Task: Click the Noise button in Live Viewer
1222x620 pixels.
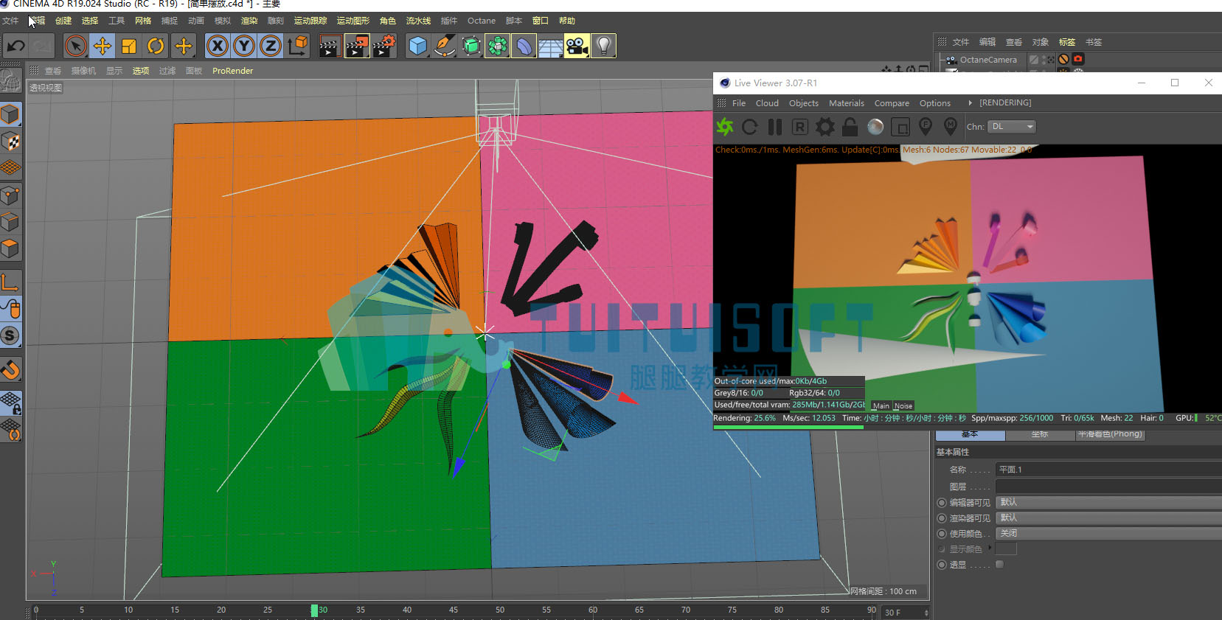Action: (903, 405)
